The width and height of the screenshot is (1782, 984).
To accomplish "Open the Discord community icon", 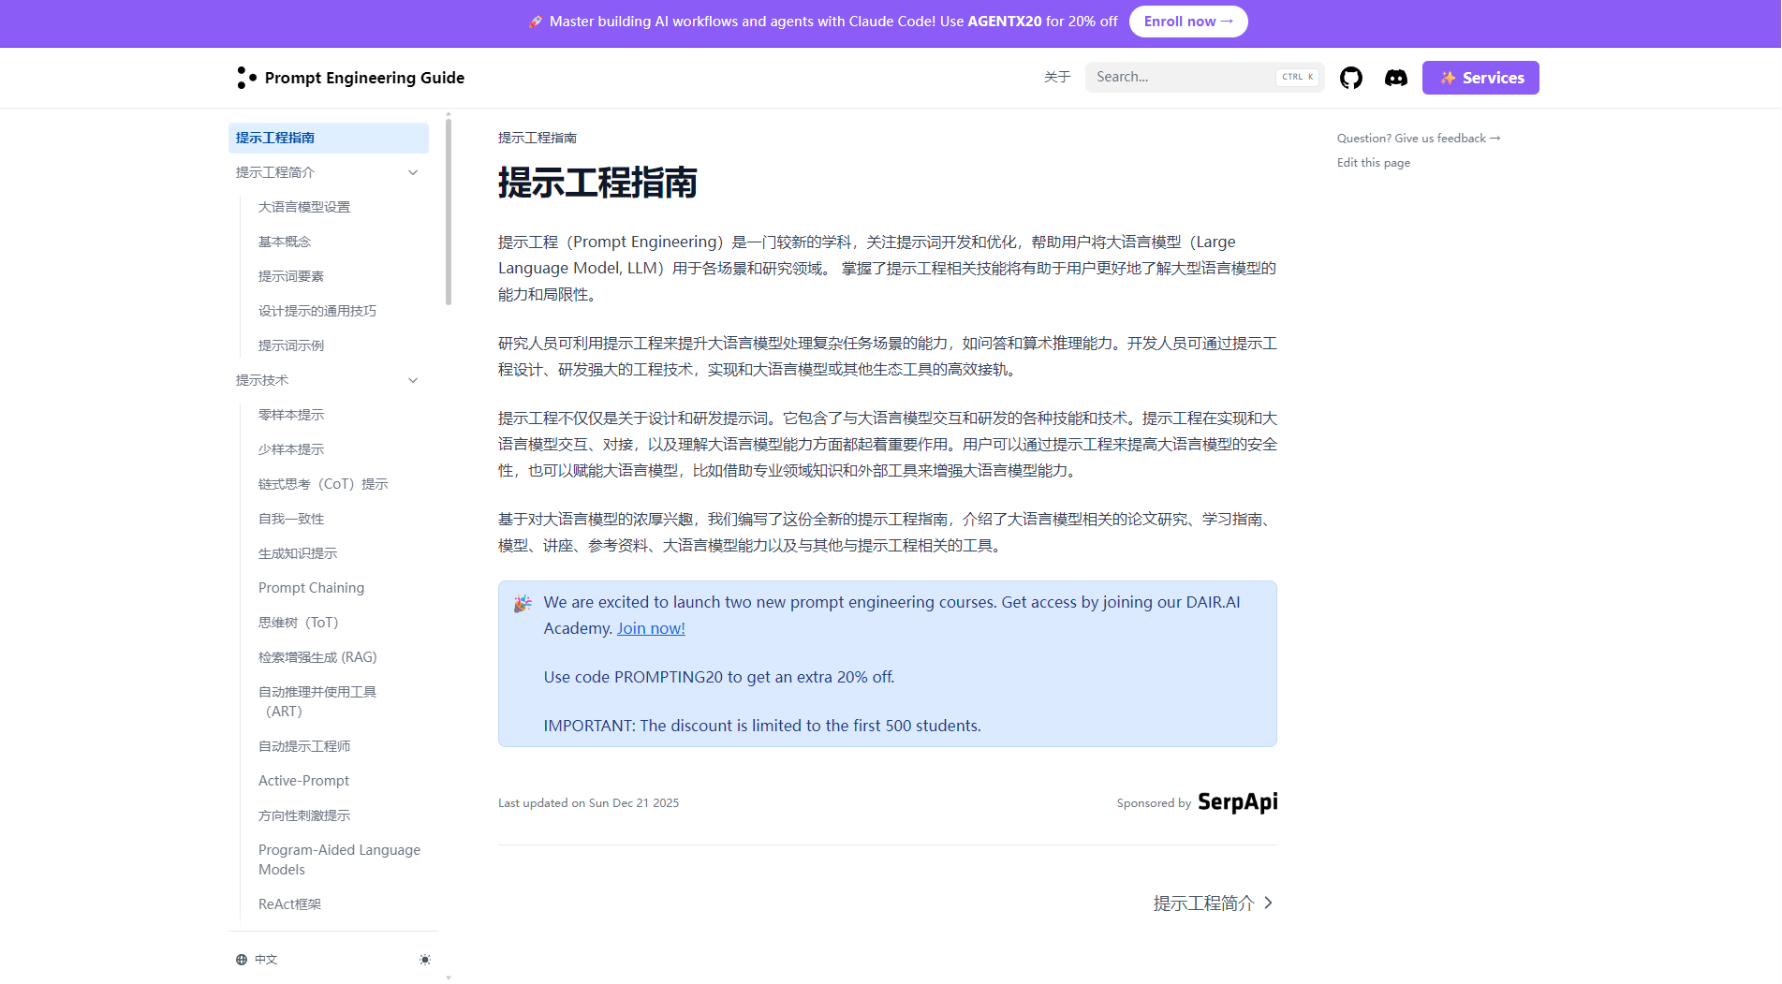I will (1396, 78).
